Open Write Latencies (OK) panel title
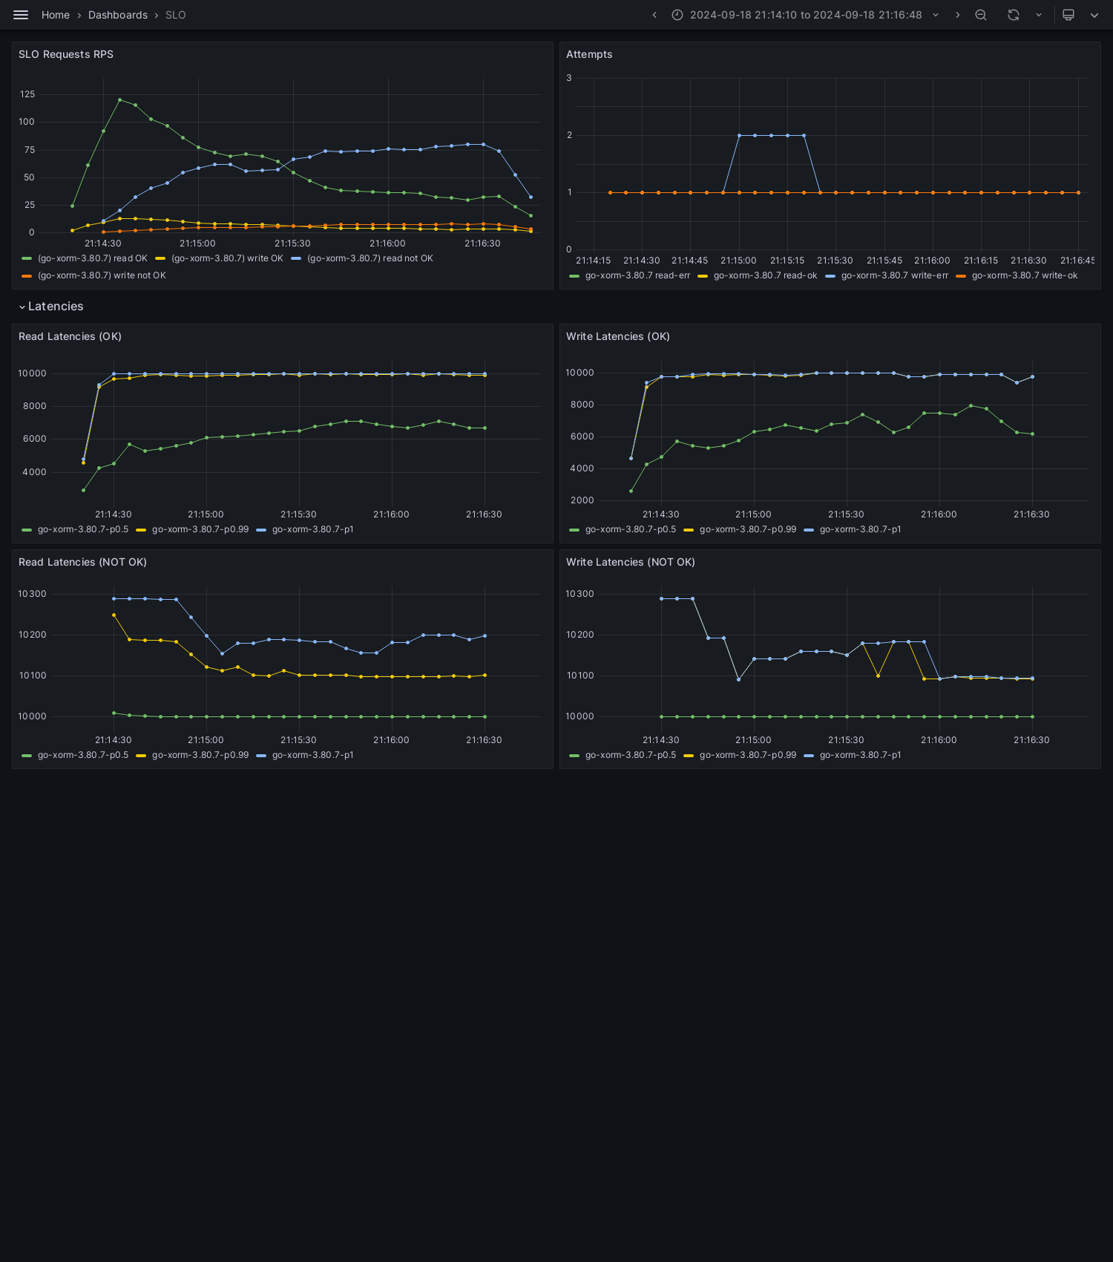Image resolution: width=1113 pixels, height=1262 pixels. (x=618, y=336)
